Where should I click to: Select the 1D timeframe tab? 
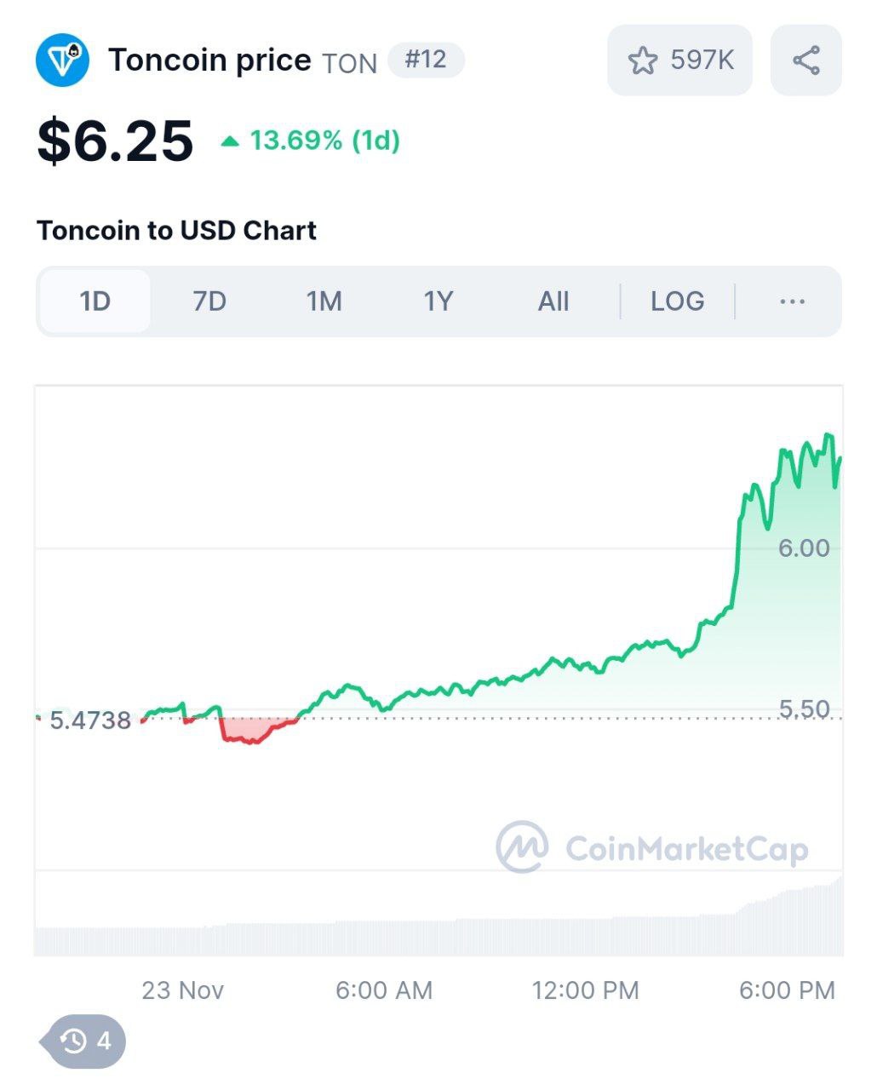[95, 301]
